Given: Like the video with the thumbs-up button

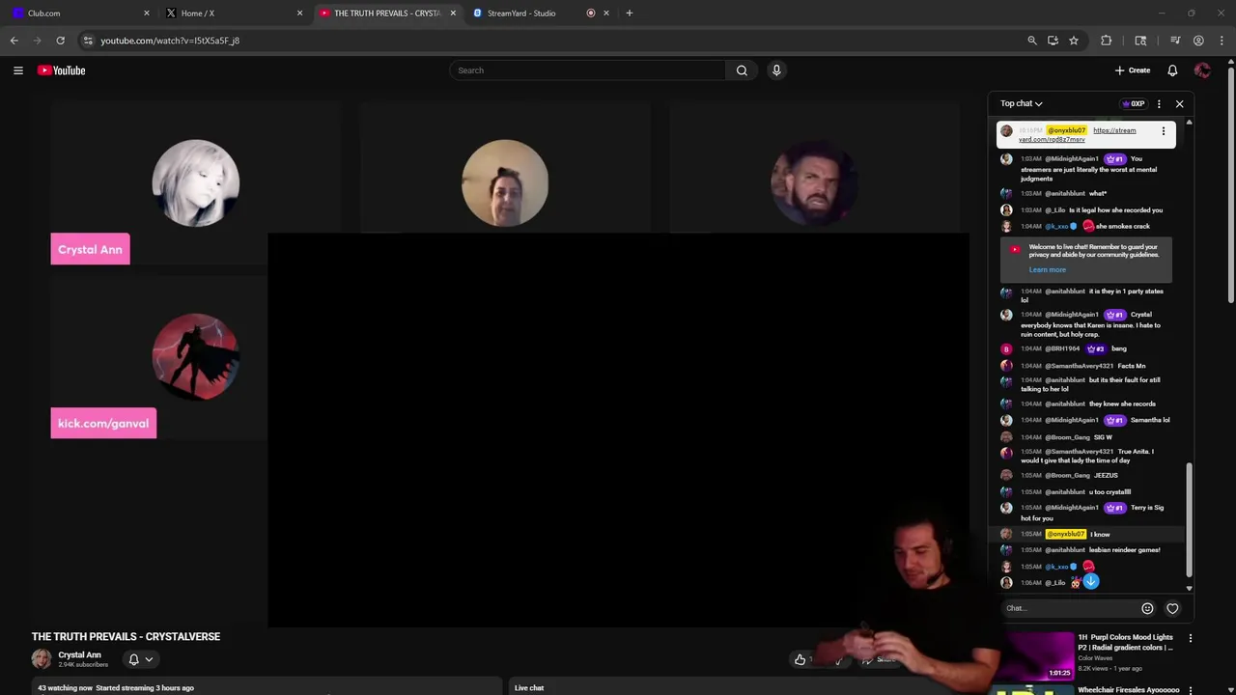Looking at the screenshot, I should (800, 659).
